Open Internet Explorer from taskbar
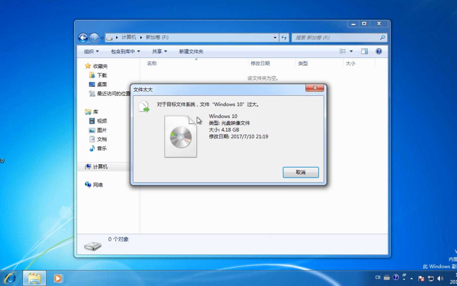Screen dimensions: 457x286 [x=11, y=278]
